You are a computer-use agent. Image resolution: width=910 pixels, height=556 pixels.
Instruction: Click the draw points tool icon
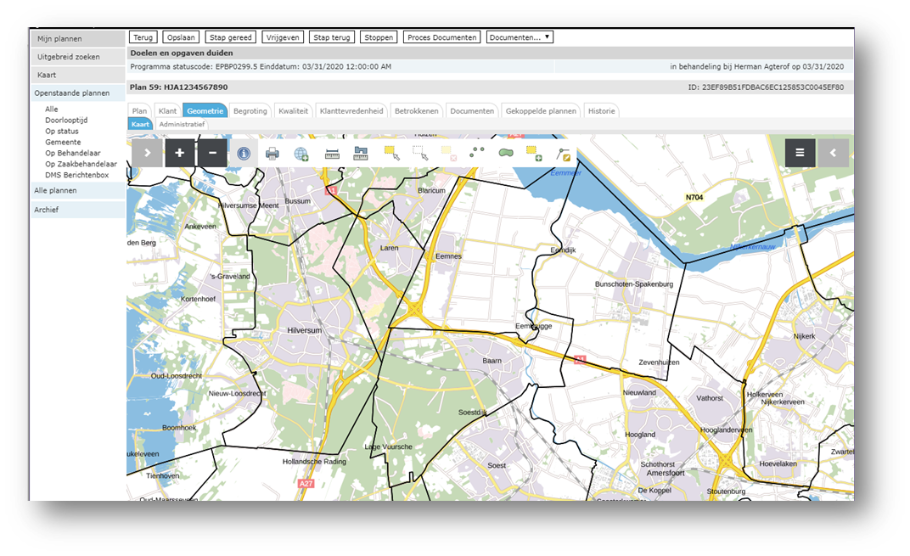pos(477,153)
